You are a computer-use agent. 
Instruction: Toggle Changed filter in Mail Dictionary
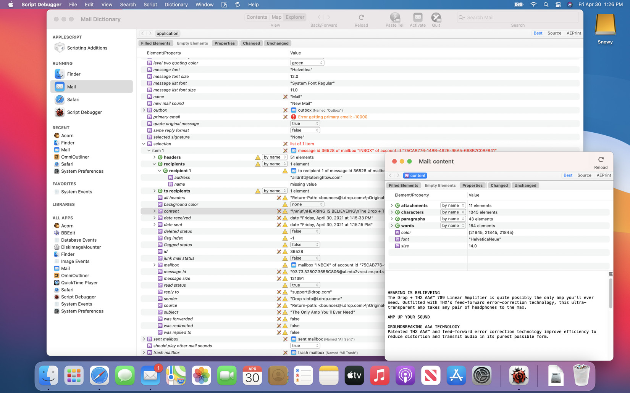(x=251, y=43)
